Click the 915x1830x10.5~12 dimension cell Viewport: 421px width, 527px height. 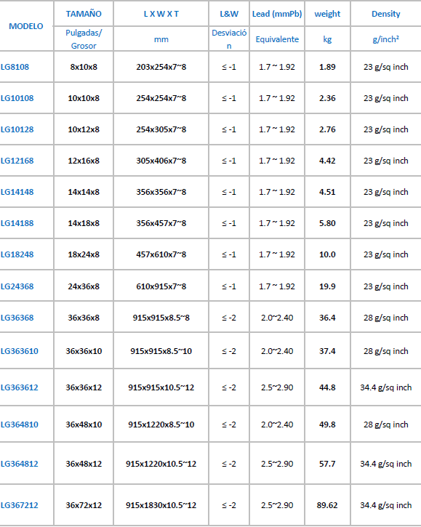161,505
